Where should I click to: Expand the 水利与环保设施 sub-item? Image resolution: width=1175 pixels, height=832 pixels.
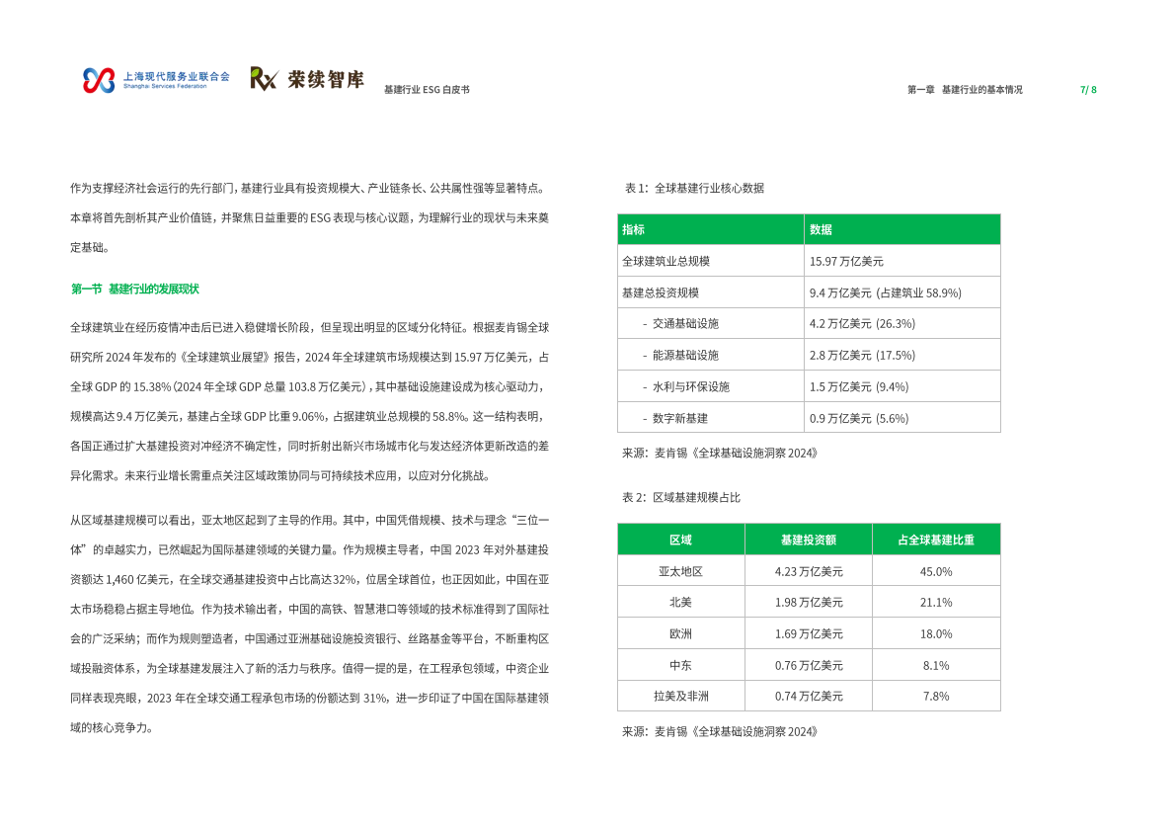692,385
